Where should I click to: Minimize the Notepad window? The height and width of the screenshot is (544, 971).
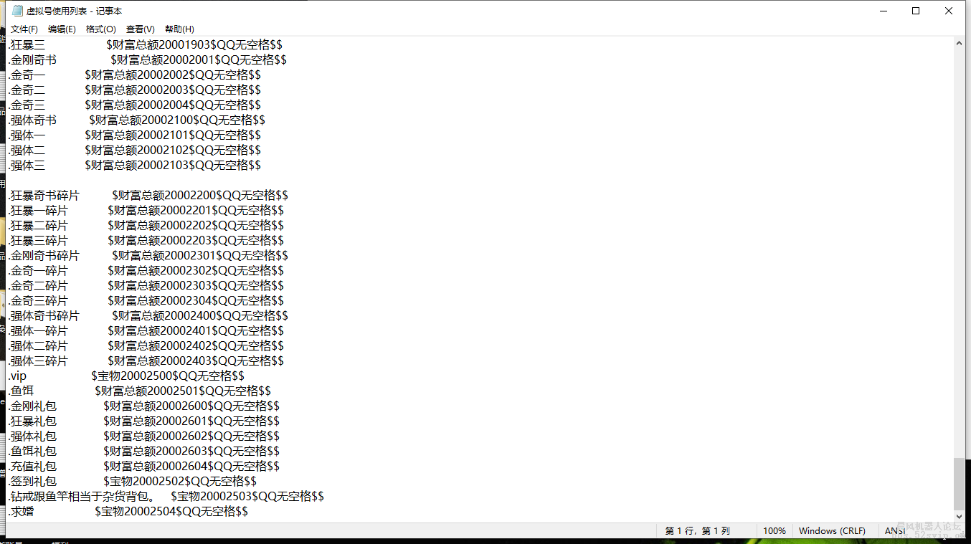tap(883, 11)
